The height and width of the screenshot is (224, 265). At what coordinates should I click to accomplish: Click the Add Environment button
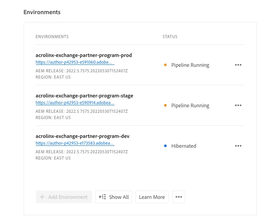[x=64, y=197]
